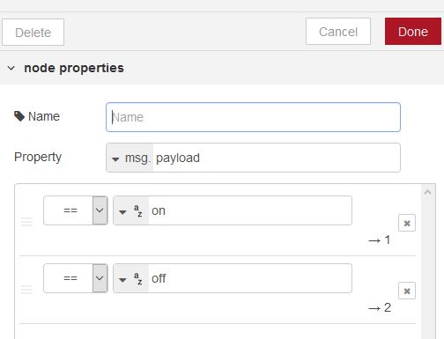Cancel the node edit

point(338,32)
